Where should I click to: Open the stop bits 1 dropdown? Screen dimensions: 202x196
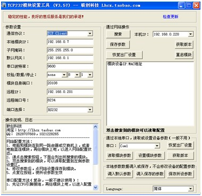[x=90, y=75]
